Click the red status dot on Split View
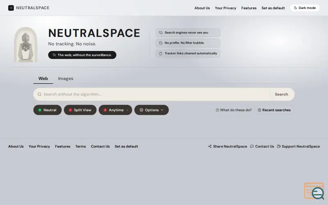The image size is (328, 205). point(70,110)
